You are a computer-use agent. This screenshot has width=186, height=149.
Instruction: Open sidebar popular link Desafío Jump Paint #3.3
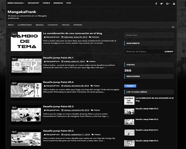147,109
